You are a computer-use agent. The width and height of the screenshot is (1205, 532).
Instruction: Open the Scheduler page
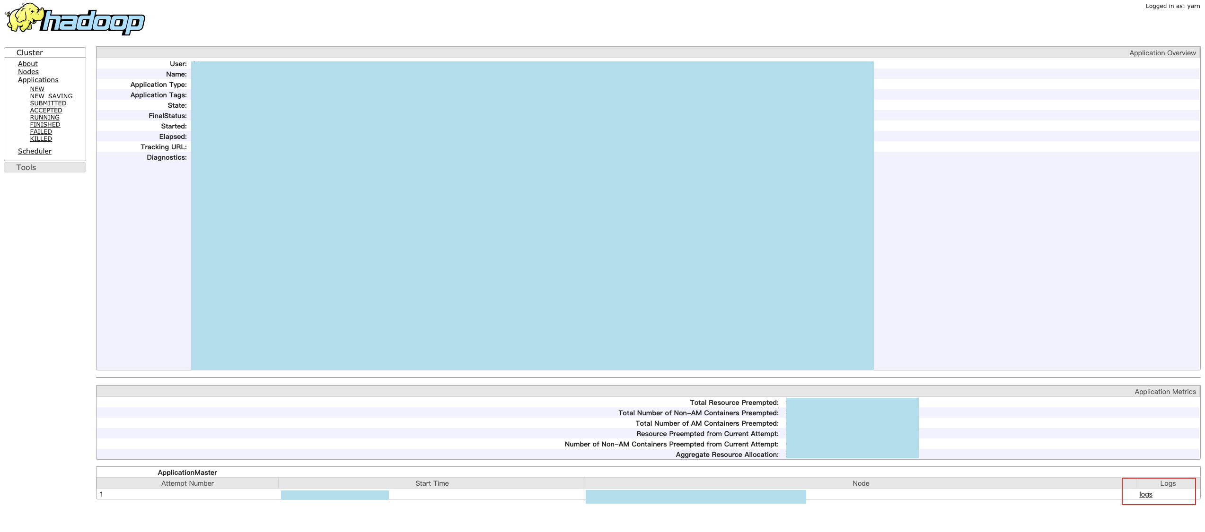35,151
